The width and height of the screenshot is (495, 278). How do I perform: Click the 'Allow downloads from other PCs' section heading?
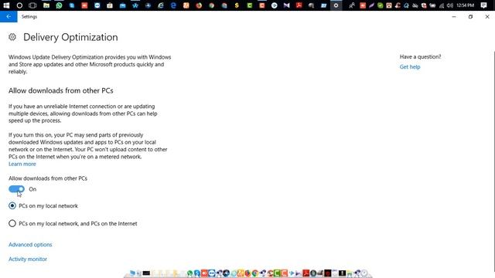click(x=61, y=90)
